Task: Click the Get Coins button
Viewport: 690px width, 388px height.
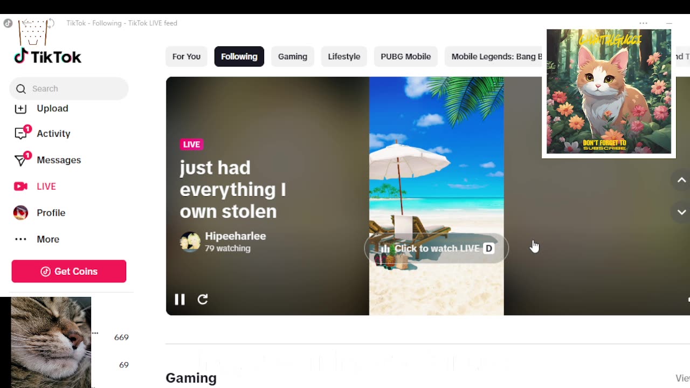Action: [x=69, y=271]
